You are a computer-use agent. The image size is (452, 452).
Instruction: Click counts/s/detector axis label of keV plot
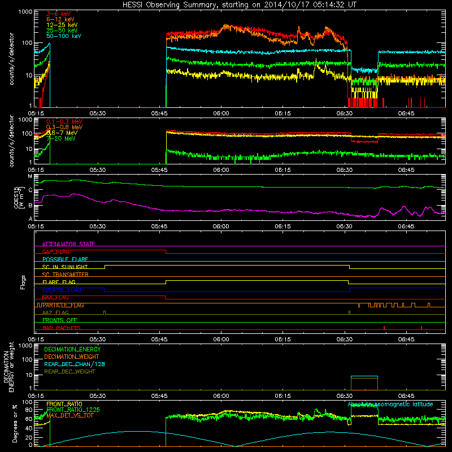(11, 59)
